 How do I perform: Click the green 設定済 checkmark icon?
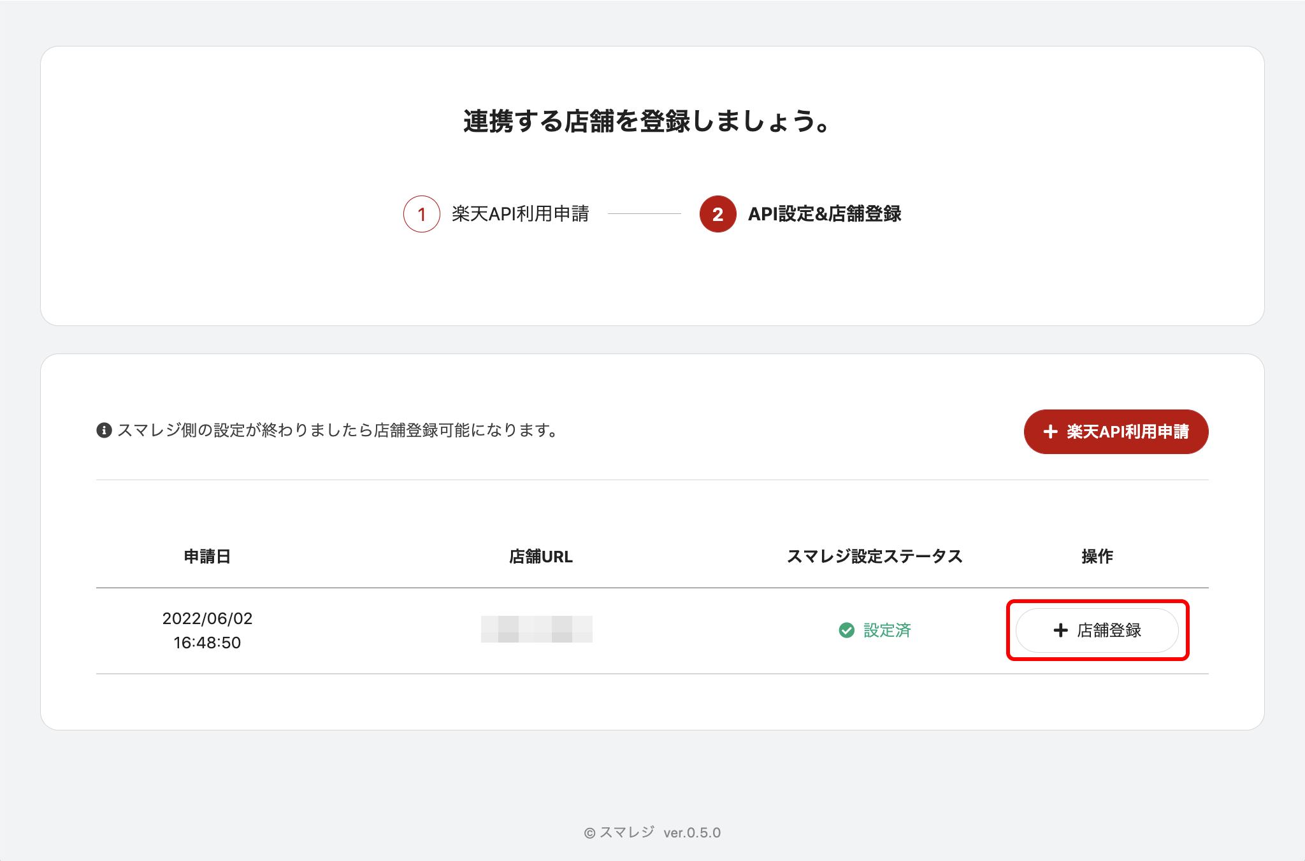(x=847, y=630)
